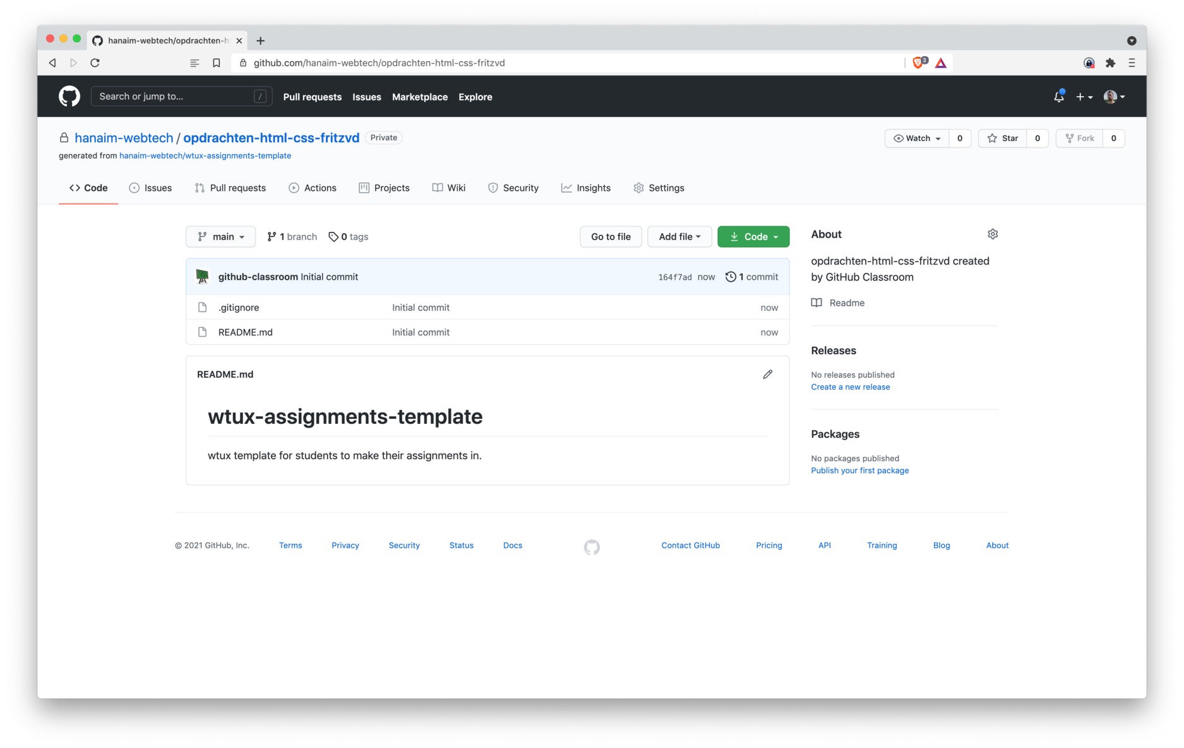Open the repository Security tab
This screenshot has height=748, width=1184.
click(x=513, y=188)
